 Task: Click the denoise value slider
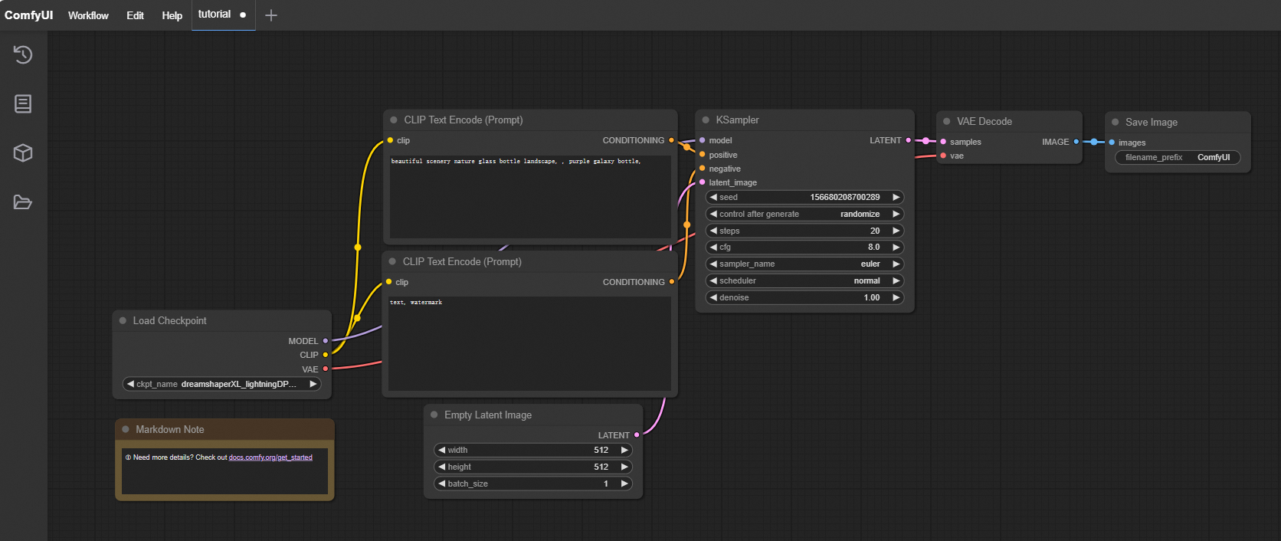pos(804,298)
